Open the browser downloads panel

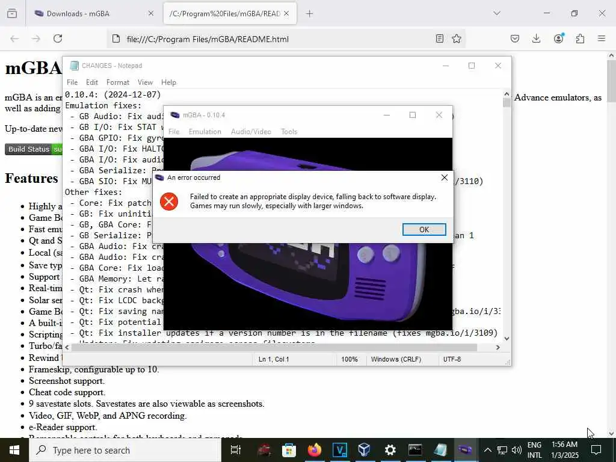tap(536, 38)
